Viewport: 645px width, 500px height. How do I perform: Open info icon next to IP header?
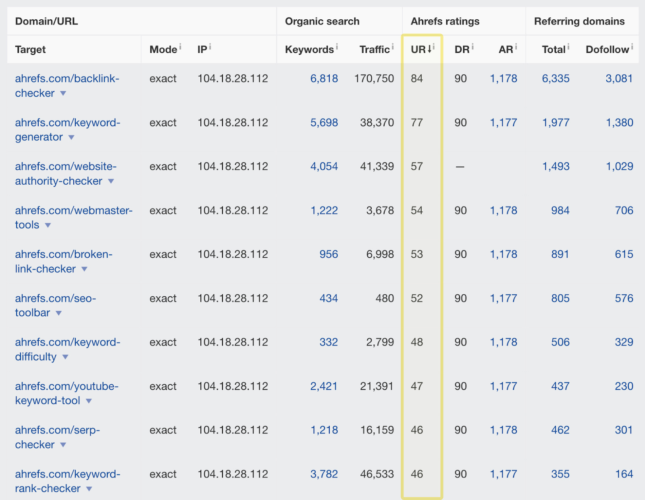(210, 47)
